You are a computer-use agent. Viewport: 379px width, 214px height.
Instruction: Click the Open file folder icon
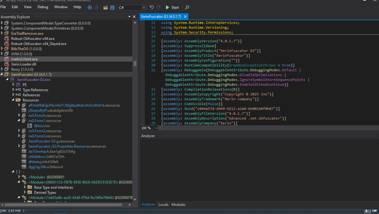coord(106,8)
